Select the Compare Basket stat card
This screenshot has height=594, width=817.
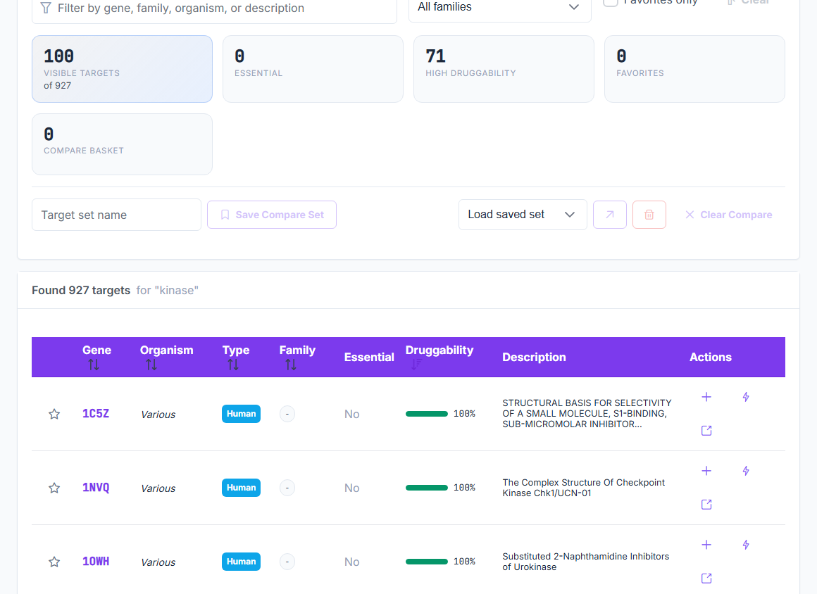(x=122, y=144)
